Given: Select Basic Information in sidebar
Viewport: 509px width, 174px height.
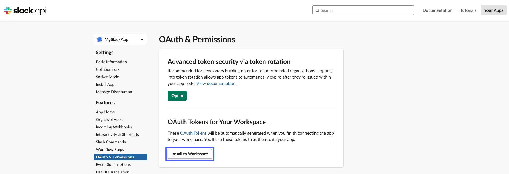Looking at the screenshot, I should (x=111, y=62).
